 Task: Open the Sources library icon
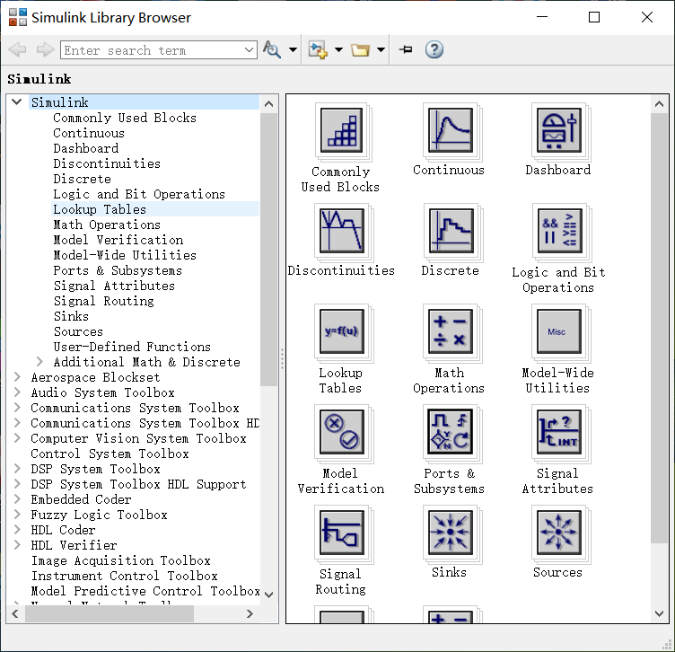[557, 533]
